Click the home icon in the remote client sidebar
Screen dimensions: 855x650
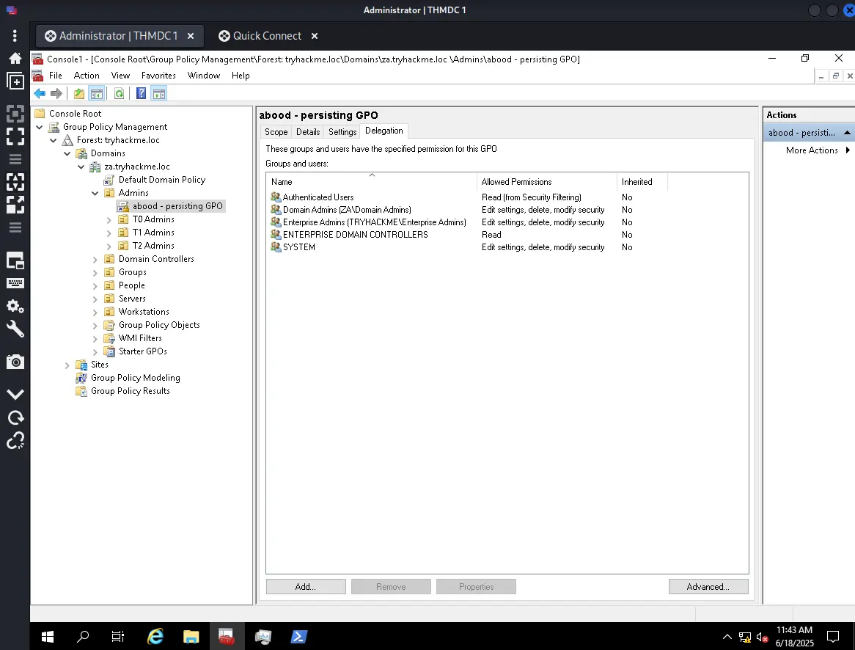(15, 58)
